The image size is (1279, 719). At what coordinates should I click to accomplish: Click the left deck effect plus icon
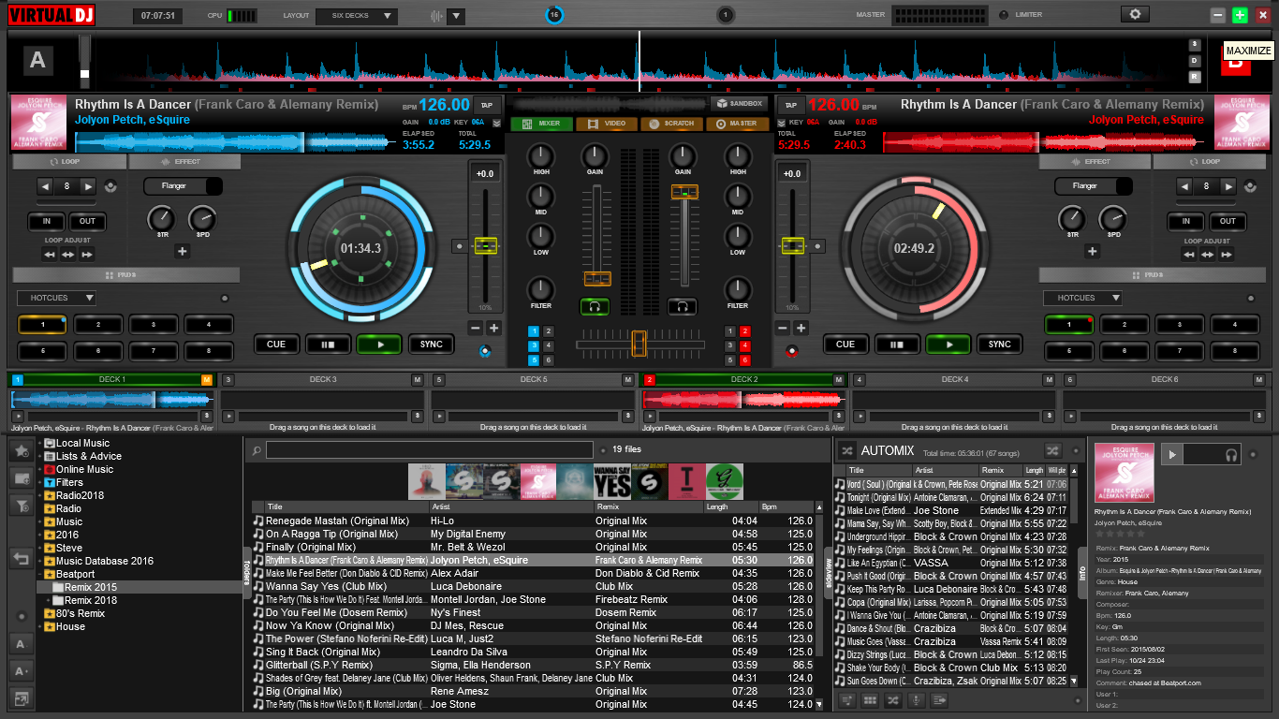tap(182, 251)
